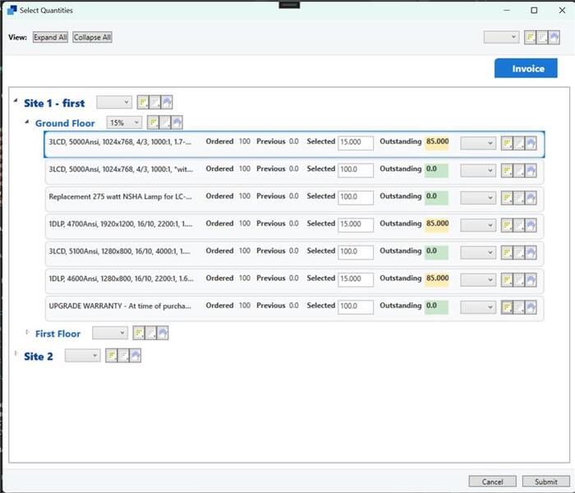Screen dimensions: 575x493
Task: Click the yellow sheet icon on the 3LCD 5000Ansi 1.7- row
Action: (x=507, y=143)
